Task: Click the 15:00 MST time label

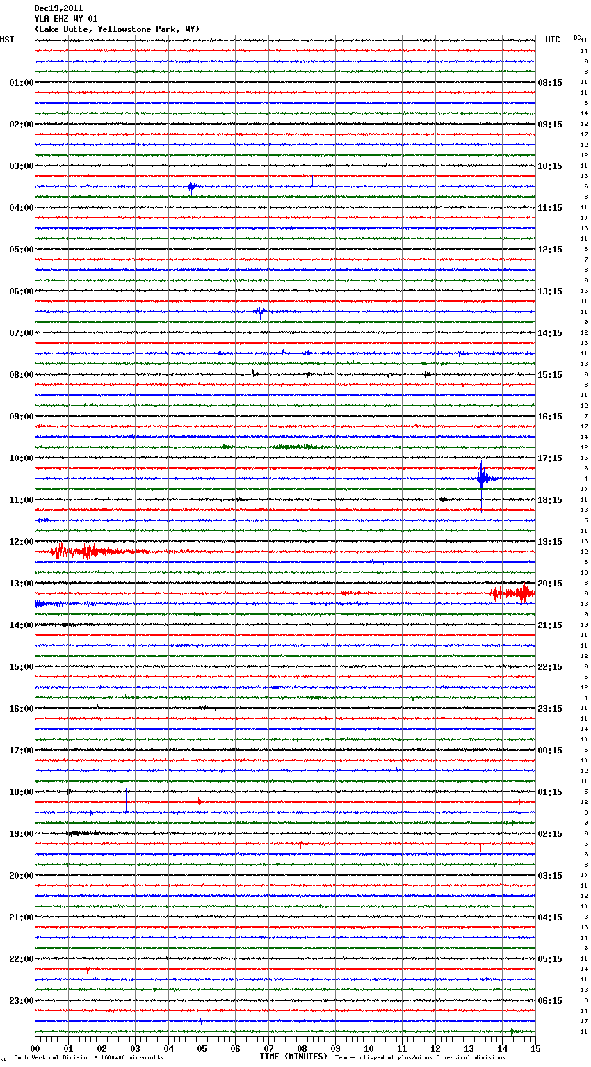Action: tap(22, 667)
